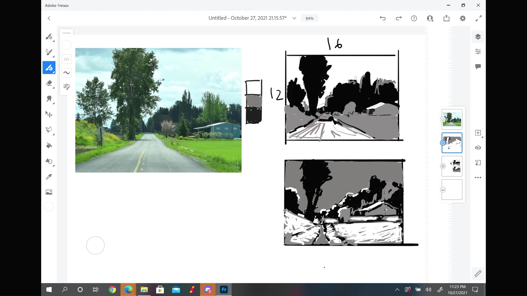Select the Pixel Brushes tool
The width and height of the screenshot is (527, 296).
[49, 36]
